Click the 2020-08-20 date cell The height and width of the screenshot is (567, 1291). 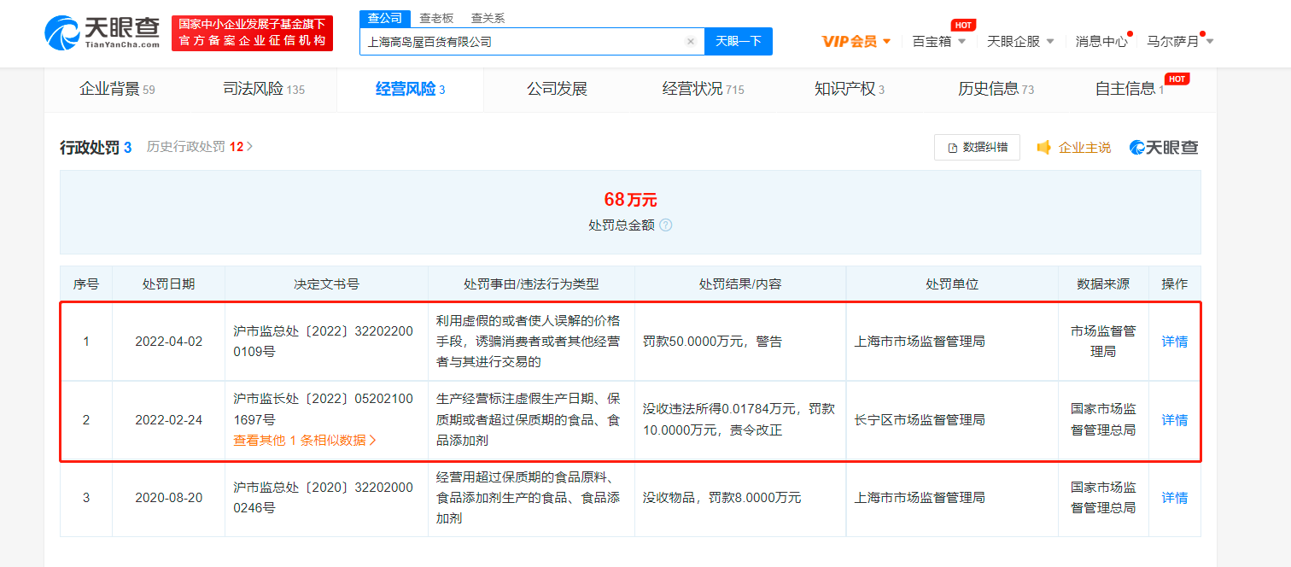tap(169, 498)
